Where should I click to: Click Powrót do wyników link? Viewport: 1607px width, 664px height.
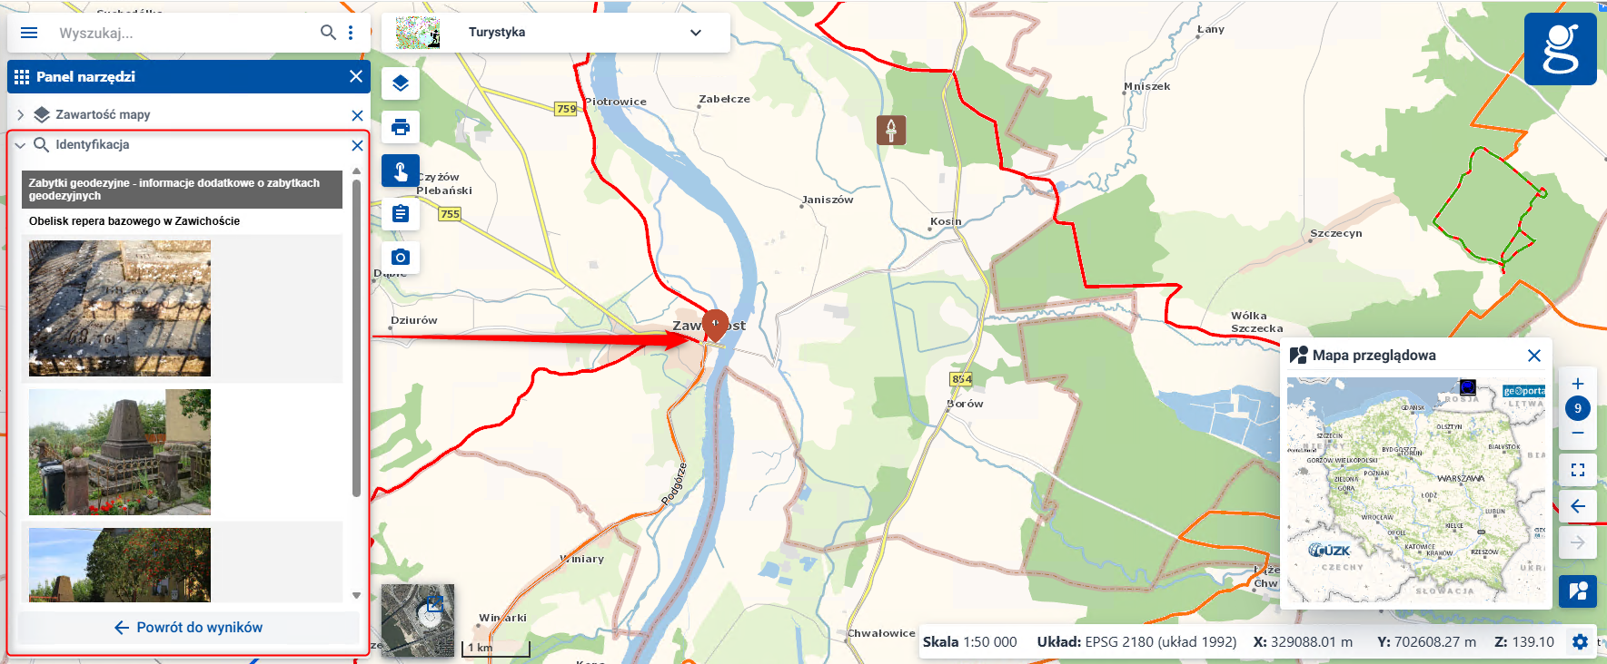click(188, 628)
